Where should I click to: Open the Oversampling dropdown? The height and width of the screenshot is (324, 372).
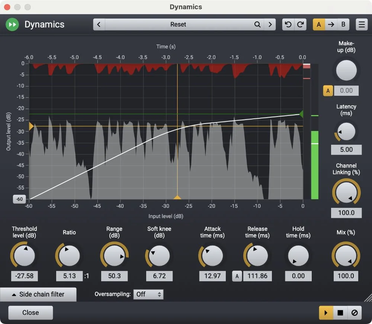click(148, 294)
